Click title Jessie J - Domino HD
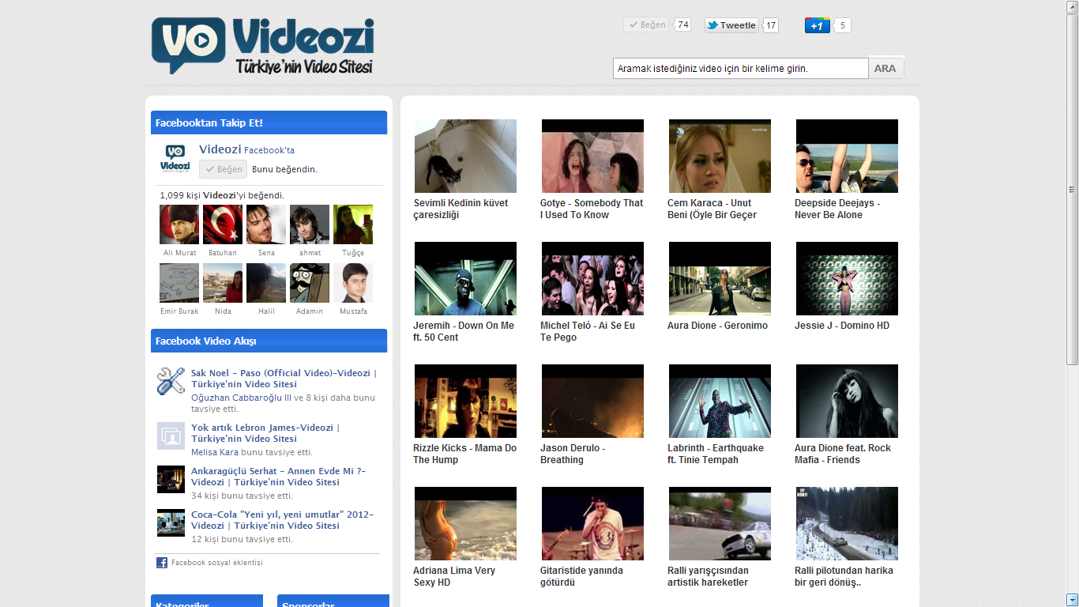Viewport: 1079px width, 607px height. click(842, 326)
